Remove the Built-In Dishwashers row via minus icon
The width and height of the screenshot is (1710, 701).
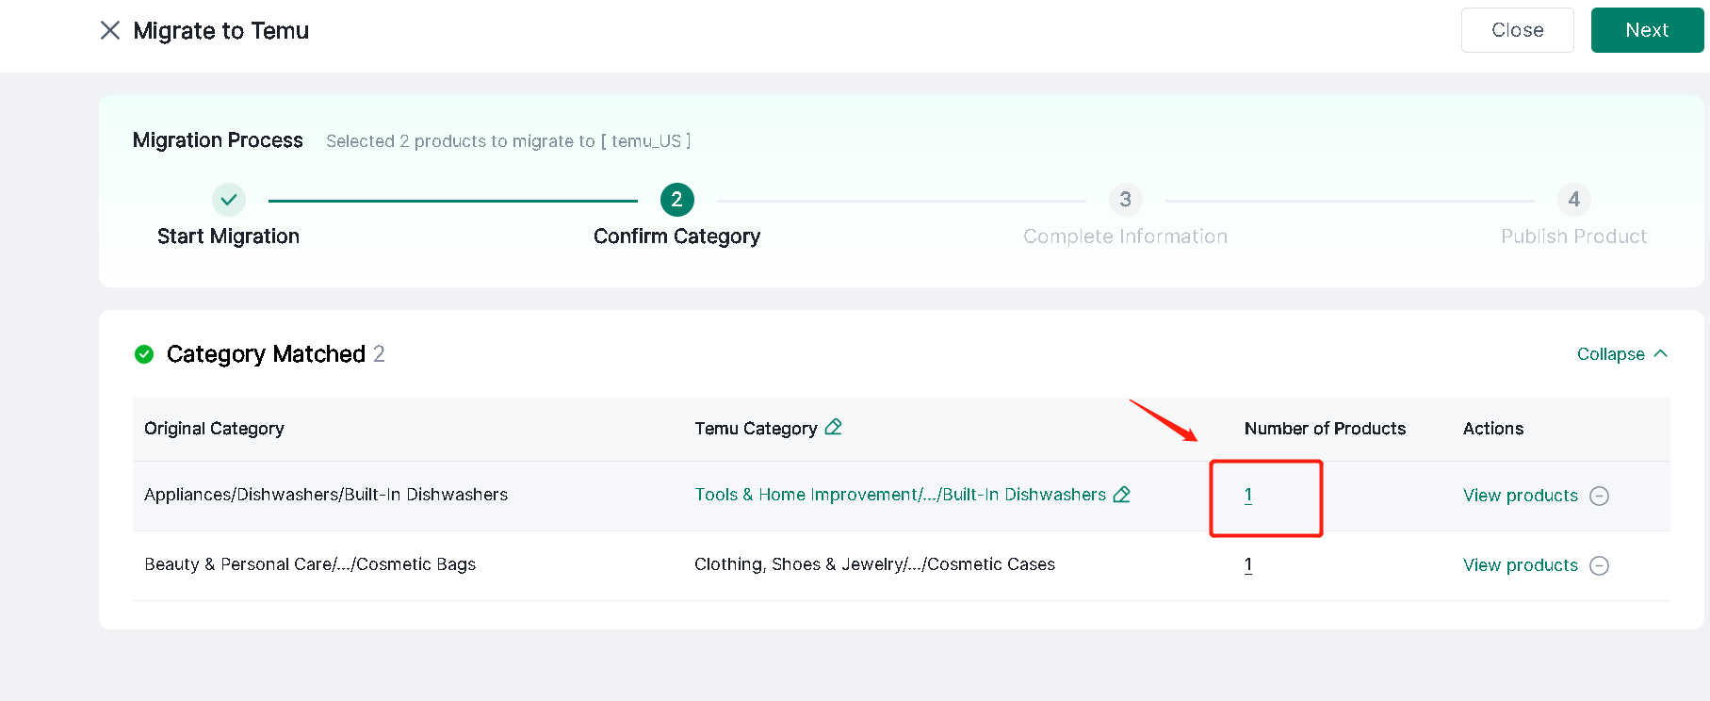click(x=1600, y=496)
